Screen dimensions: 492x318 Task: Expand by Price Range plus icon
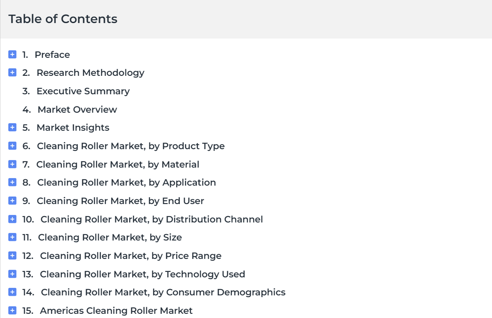[13, 256]
